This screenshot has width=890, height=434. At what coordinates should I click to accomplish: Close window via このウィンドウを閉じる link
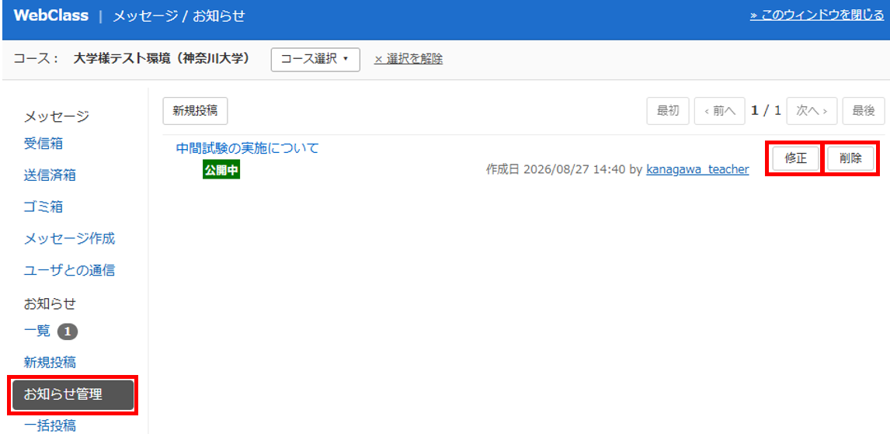[817, 16]
